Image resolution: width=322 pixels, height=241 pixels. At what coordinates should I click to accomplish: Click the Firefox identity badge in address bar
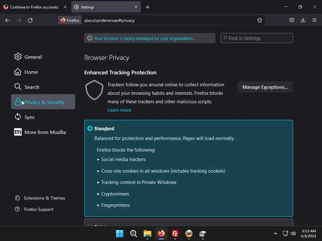coord(70,20)
